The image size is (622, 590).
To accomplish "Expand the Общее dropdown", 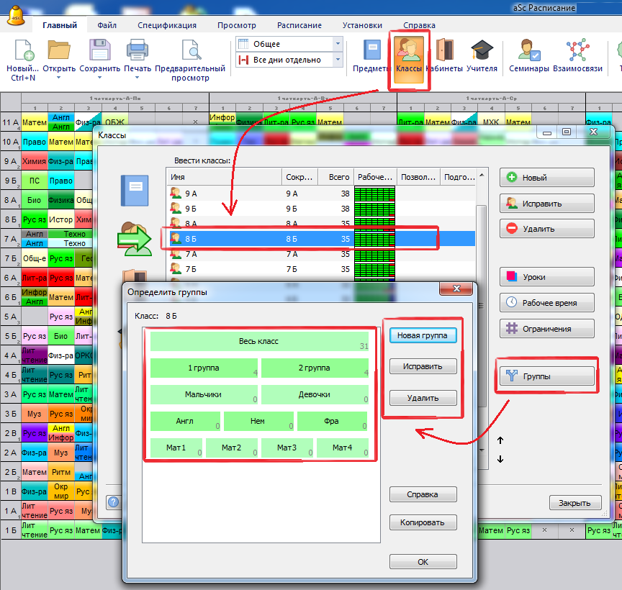I will [x=337, y=44].
